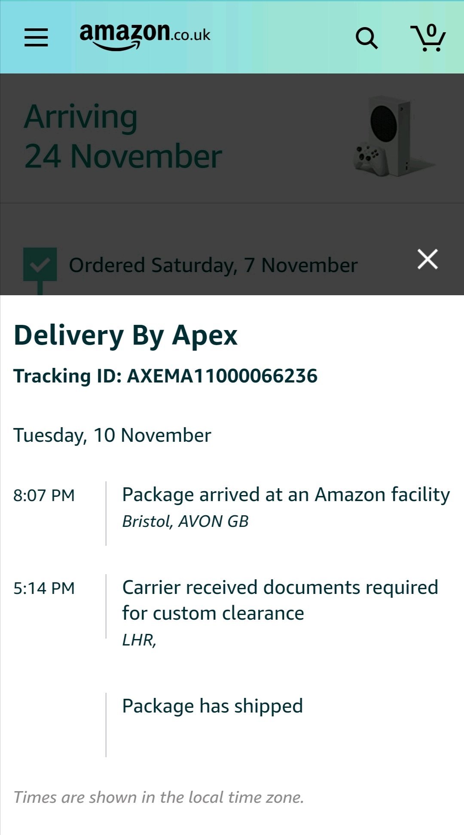Open the search magnifier icon
This screenshot has height=835, width=464.
pos(366,39)
